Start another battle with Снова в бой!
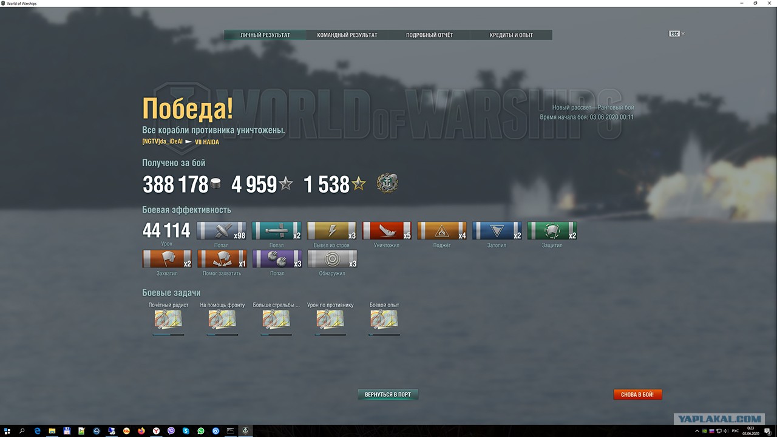This screenshot has width=777, height=437. click(637, 395)
